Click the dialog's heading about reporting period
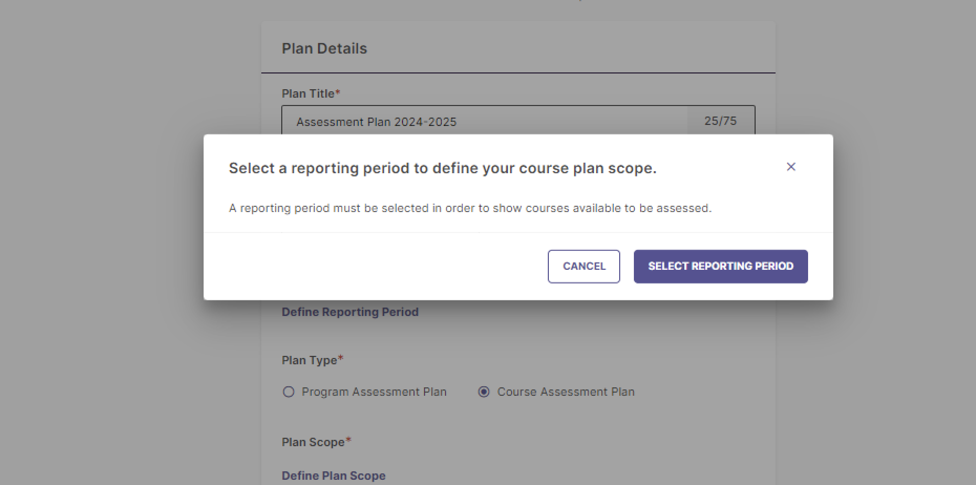The height and width of the screenshot is (485, 976). [442, 168]
